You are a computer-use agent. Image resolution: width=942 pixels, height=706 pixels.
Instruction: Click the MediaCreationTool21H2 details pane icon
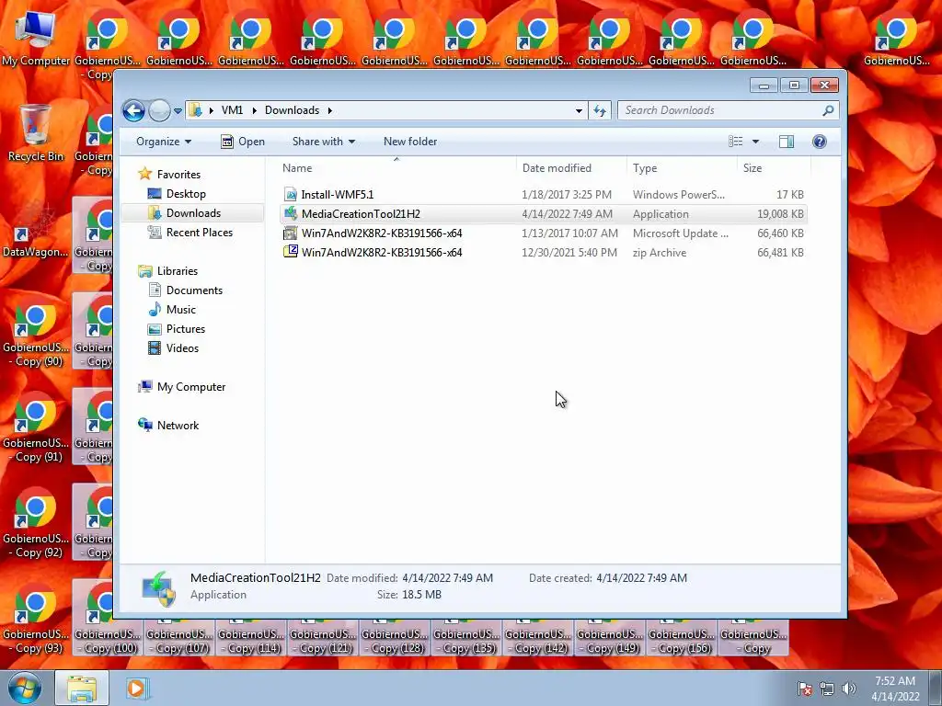(x=158, y=588)
